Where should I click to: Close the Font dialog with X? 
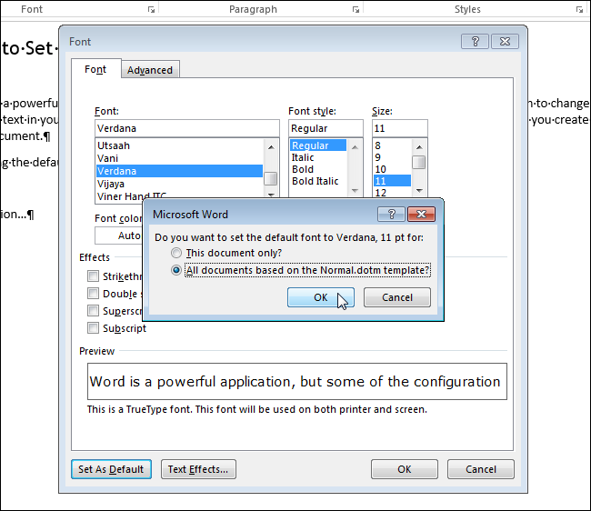505,41
